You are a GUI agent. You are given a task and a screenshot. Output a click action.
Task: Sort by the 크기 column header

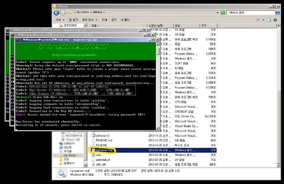[208, 26]
